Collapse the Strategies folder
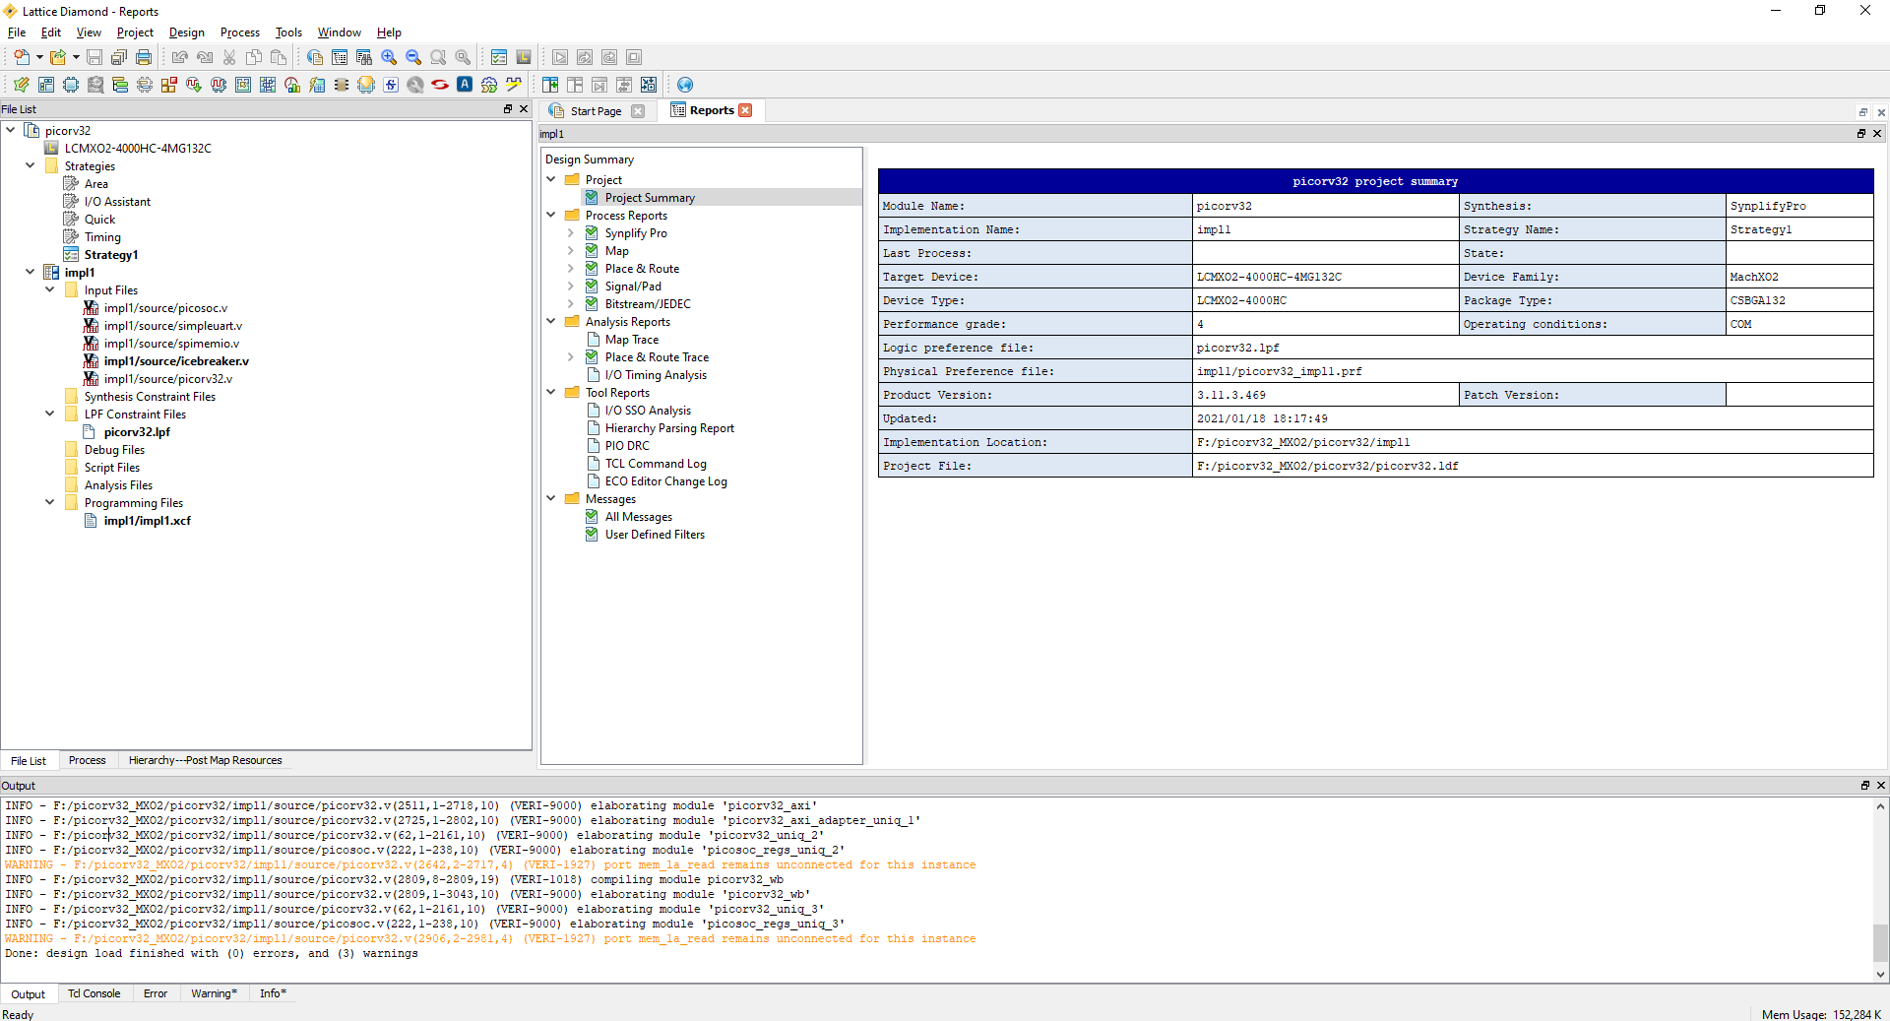The height and width of the screenshot is (1021, 1890). 31,165
